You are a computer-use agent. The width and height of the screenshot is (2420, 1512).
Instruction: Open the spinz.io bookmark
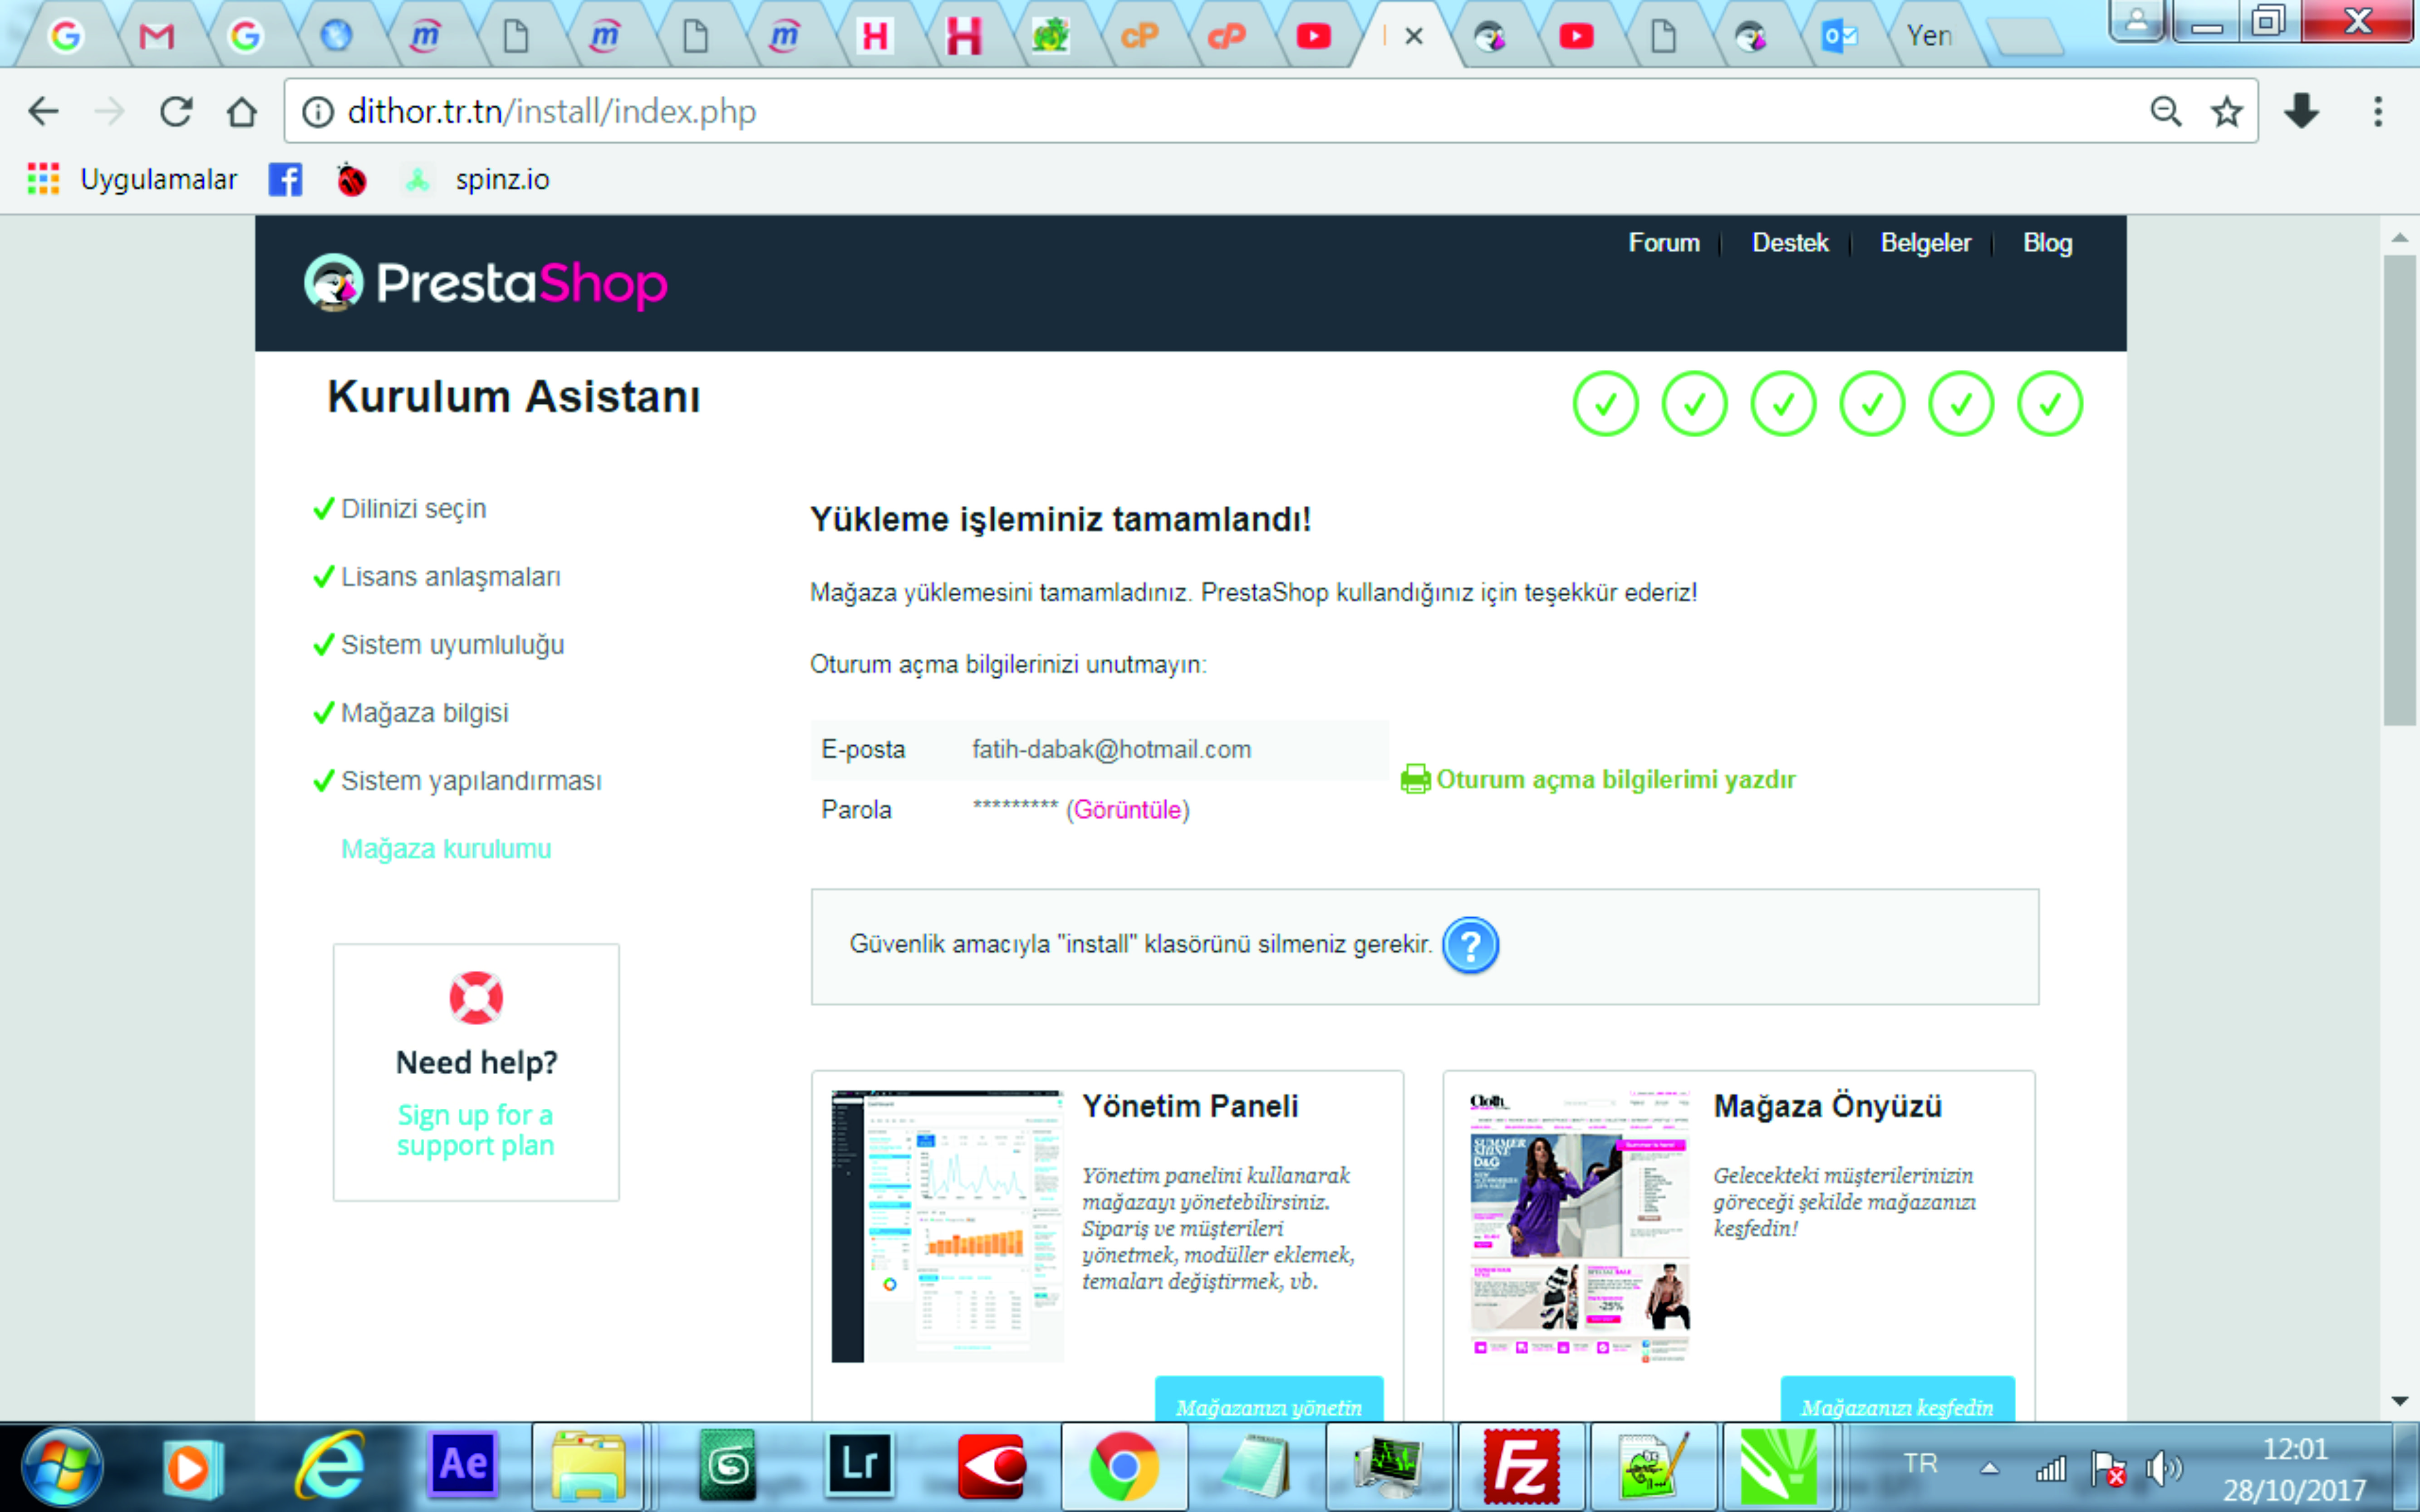(x=477, y=180)
